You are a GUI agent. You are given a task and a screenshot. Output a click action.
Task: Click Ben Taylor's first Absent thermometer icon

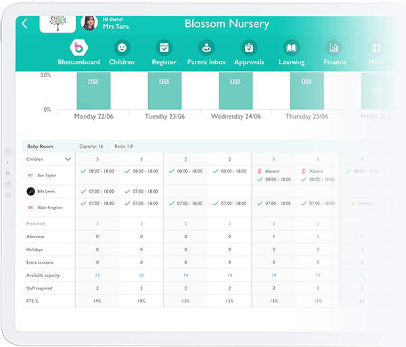point(260,171)
